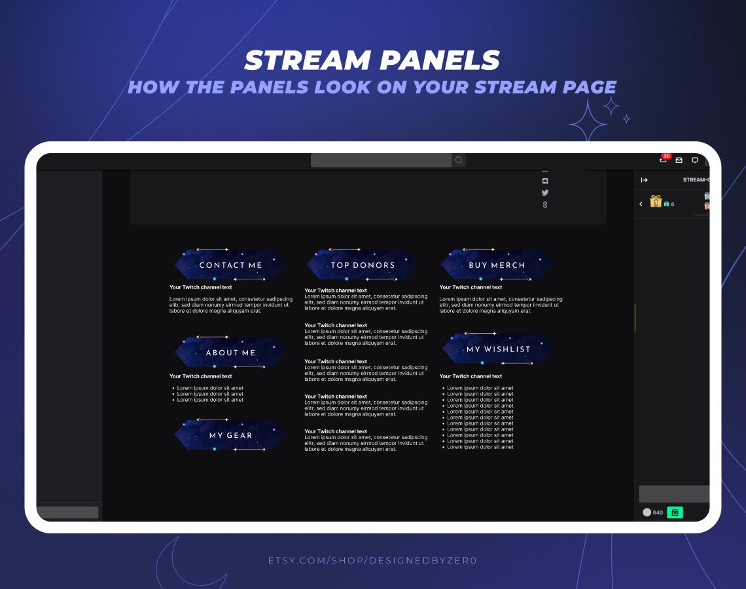Click the gold gift sub icon above chat
Image resolution: width=746 pixels, height=589 pixels.
coord(655,202)
